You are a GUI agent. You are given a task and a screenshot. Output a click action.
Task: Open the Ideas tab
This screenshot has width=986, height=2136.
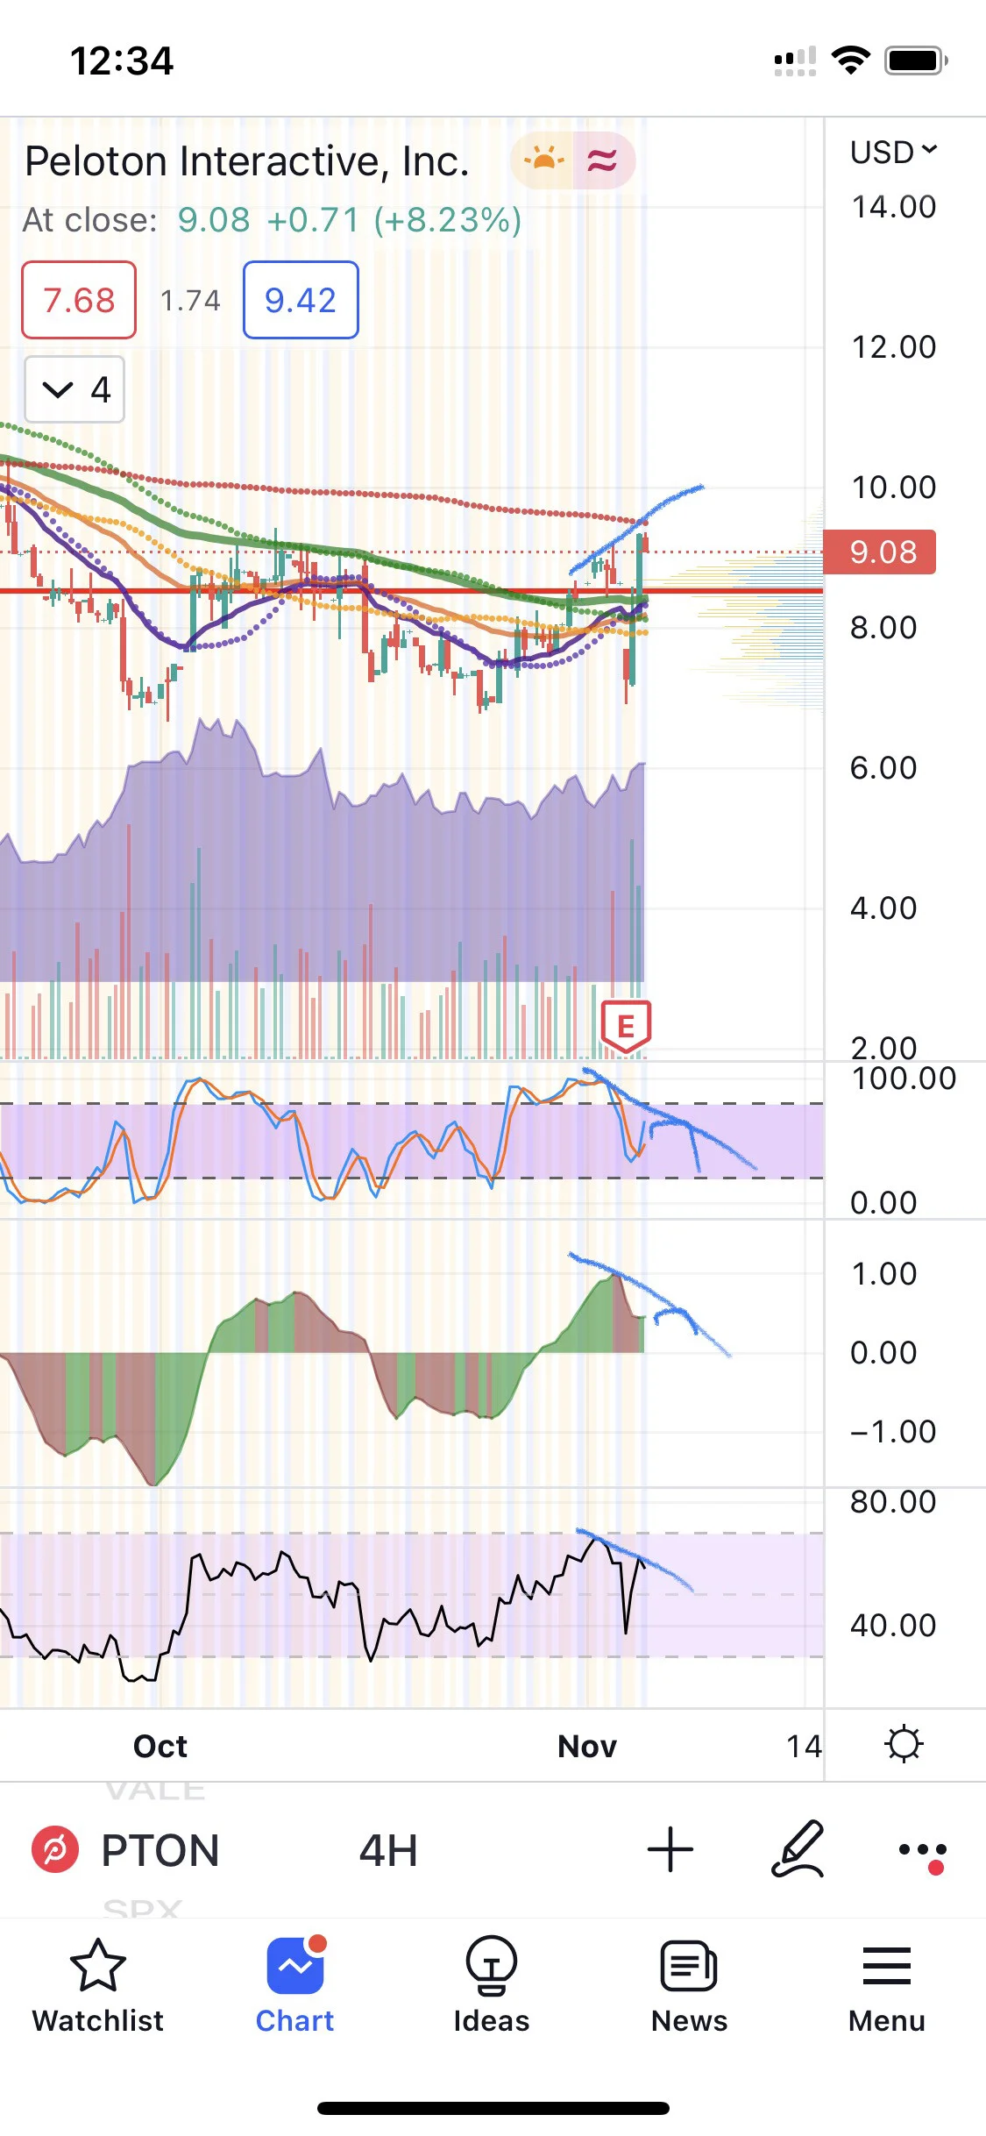(x=491, y=1985)
